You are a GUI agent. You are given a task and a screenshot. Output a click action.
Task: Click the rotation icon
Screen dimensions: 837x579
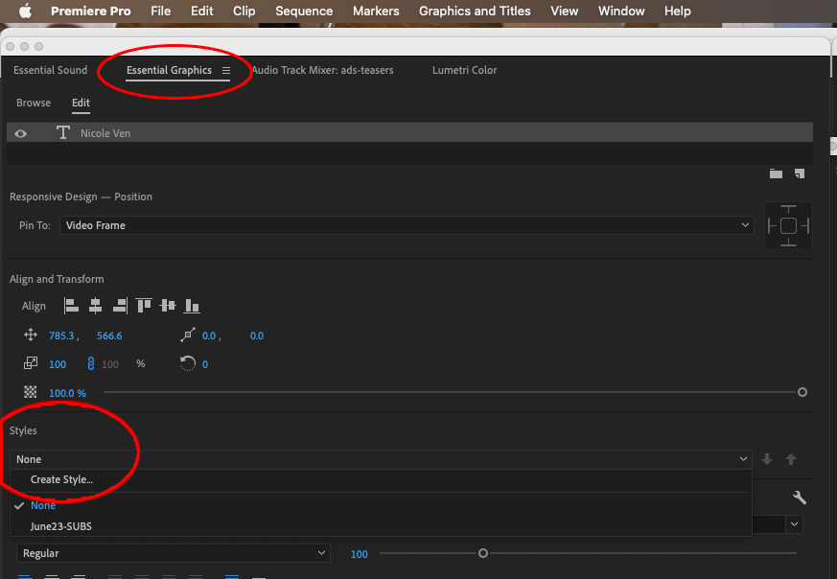pos(188,363)
